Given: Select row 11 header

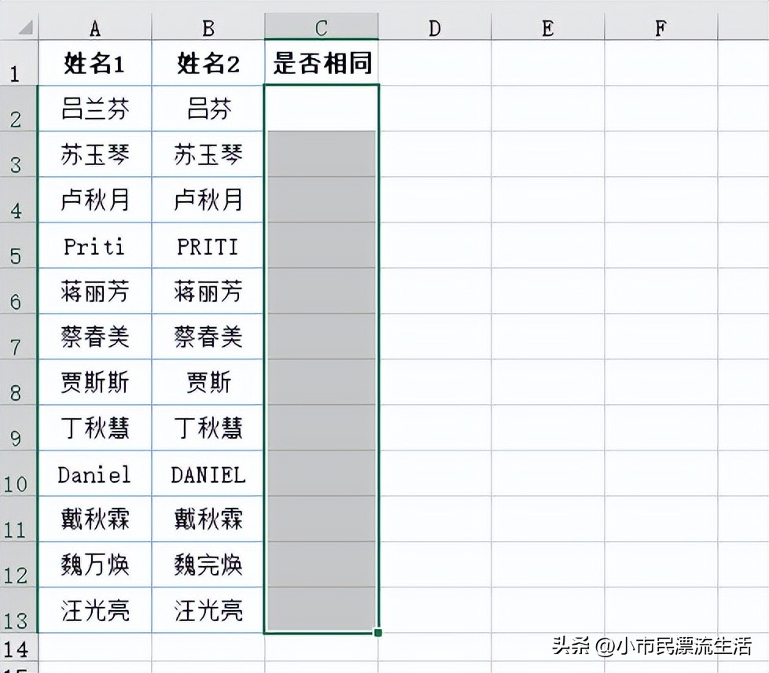Looking at the screenshot, I should click(18, 519).
